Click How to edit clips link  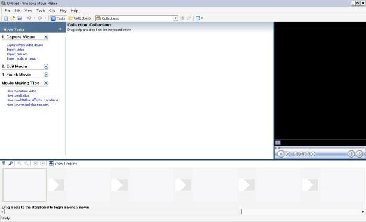point(18,95)
